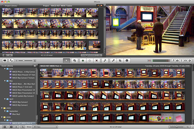Toggle the photo browser camera icon

tap(178, 60)
